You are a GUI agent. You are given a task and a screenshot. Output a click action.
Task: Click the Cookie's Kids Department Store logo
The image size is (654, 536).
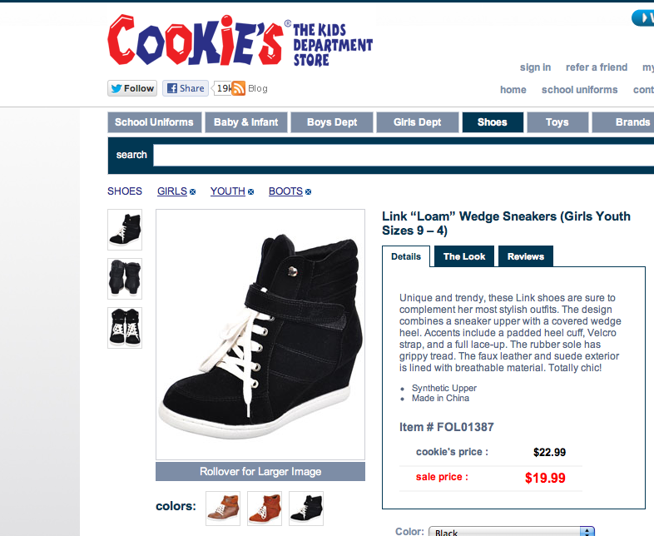coord(240,41)
